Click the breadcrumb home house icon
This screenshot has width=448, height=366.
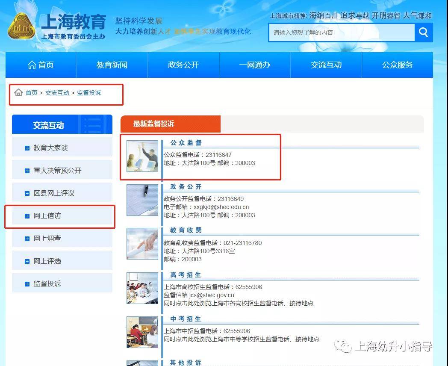tap(18, 93)
